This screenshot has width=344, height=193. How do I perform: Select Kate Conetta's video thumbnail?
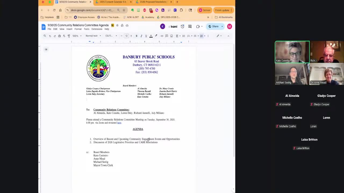[x=292, y=52]
